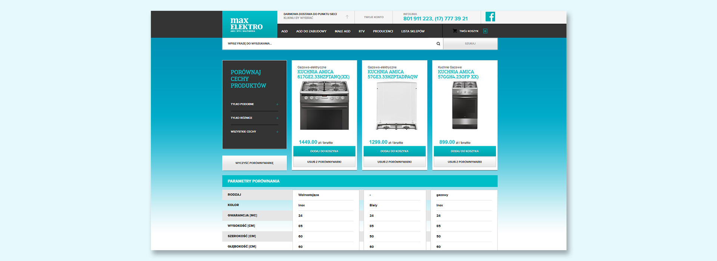The image size is (717, 261).
Task: Click the PORÓWNAJ CECHY PRODUKTÓW heading
Action: 248,79
